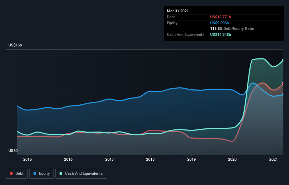Viewport: 289px width, 185px height.
Task: Click the US$10.771b debt value
Action: [220, 17]
